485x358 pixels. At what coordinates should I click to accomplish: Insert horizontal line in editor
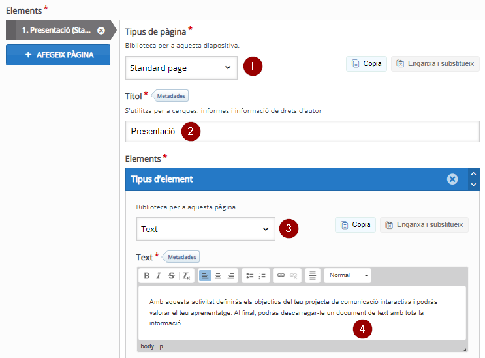click(313, 275)
